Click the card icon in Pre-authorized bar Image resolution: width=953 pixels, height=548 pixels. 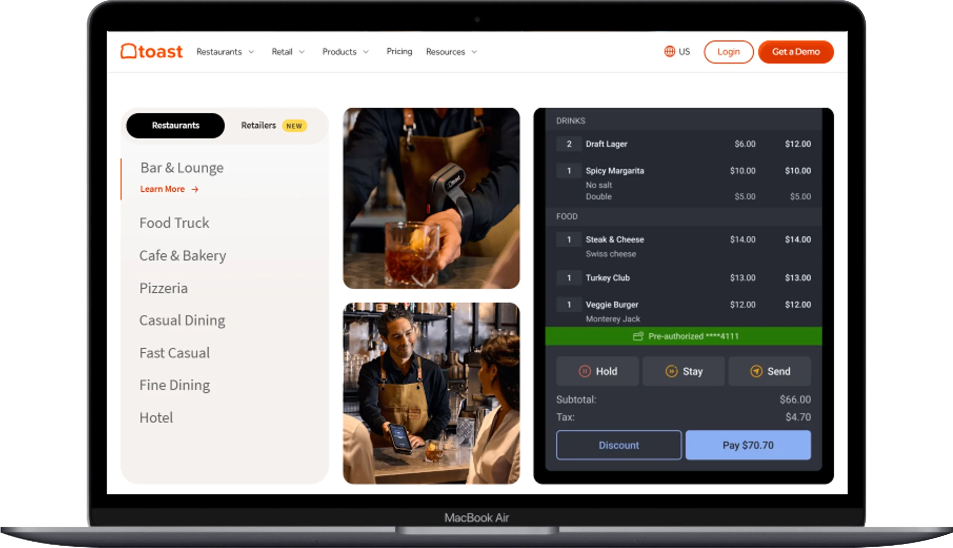[x=638, y=336]
